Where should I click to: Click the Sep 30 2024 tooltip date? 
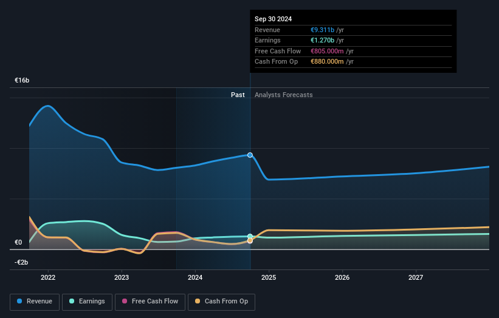pyautogui.click(x=273, y=19)
